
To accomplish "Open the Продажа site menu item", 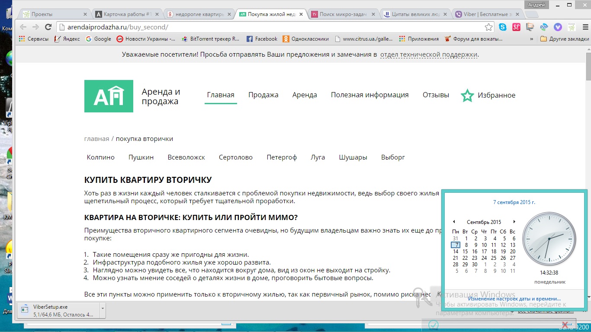I will tap(263, 95).
